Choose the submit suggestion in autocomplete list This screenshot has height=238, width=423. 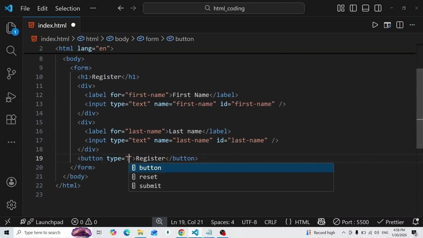[231, 186]
